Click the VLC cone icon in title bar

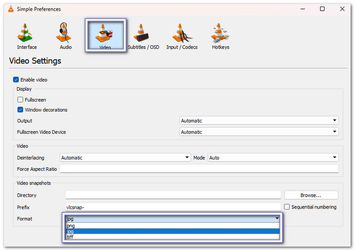[x=11, y=9]
